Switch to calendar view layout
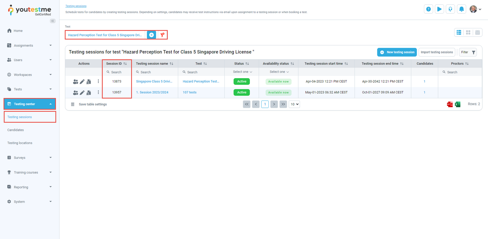Viewport: 488px width, 239px height. [478, 32]
